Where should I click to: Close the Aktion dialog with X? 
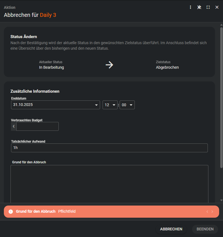pyautogui.click(x=217, y=7)
